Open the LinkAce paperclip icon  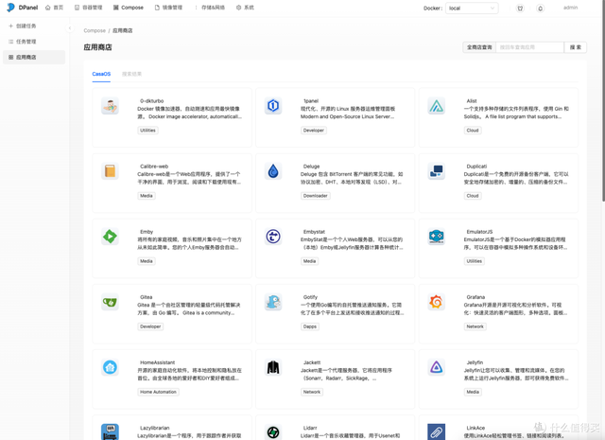pos(437,431)
